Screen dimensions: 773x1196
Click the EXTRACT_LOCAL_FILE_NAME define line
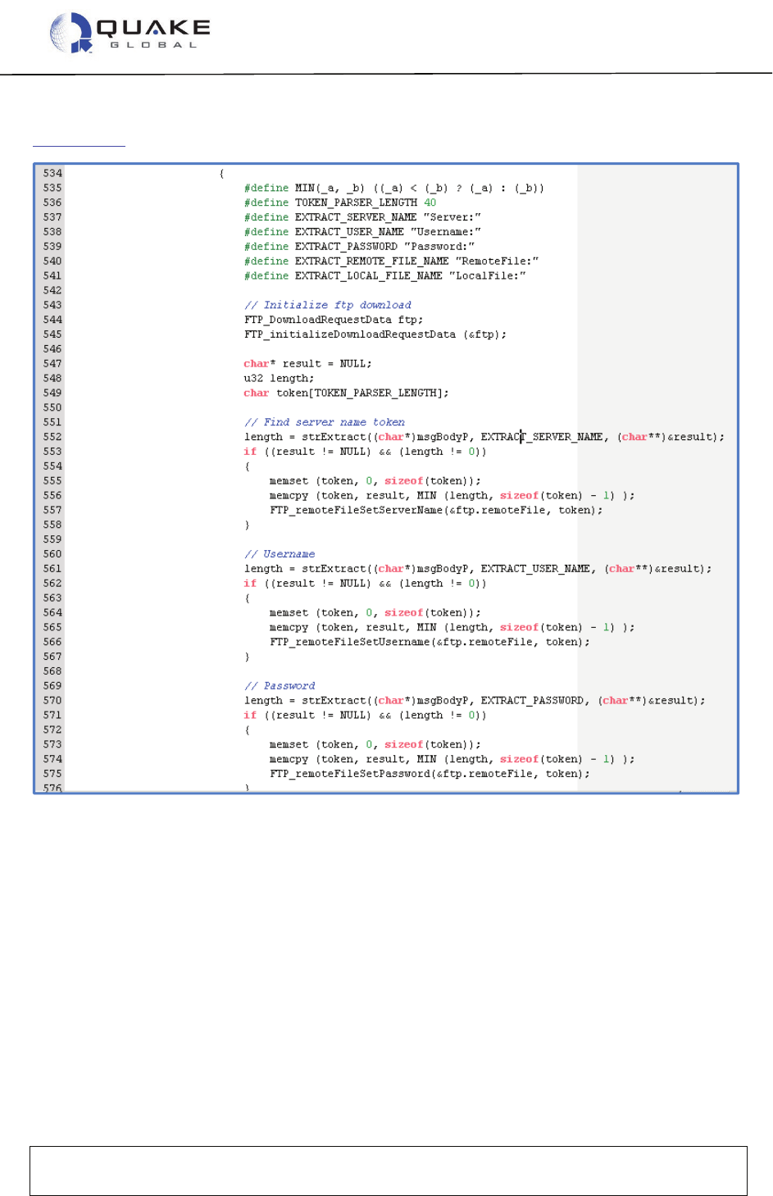(x=385, y=276)
